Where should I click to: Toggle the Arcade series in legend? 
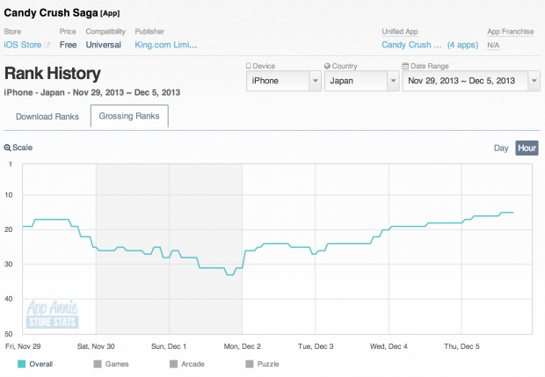(x=187, y=364)
